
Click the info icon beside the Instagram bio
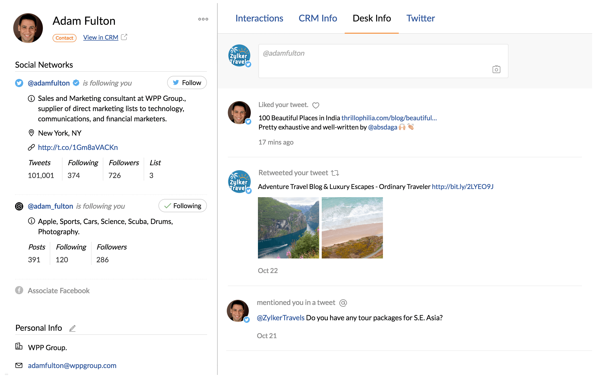click(31, 221)
